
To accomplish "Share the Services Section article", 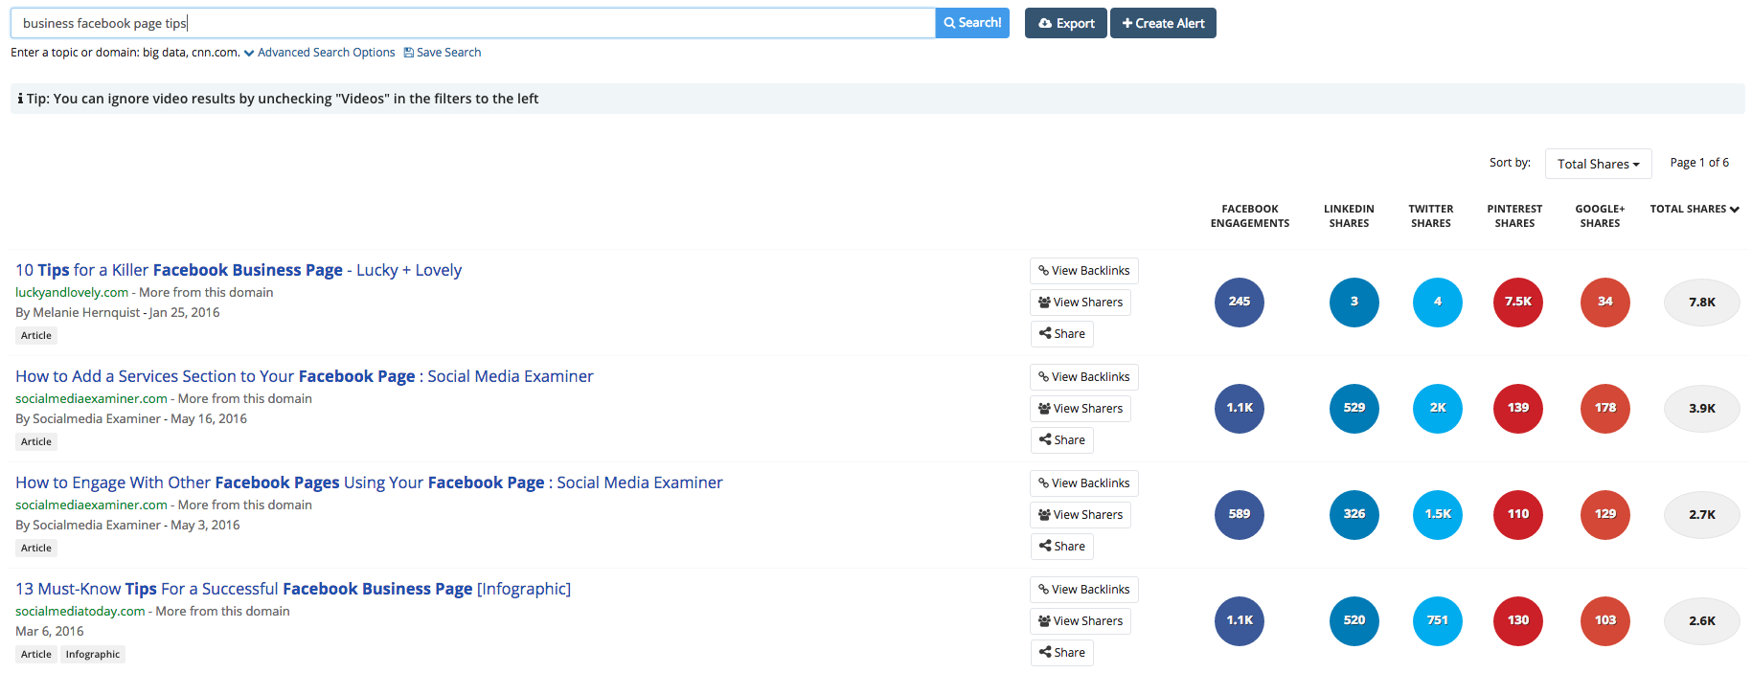I will (x=1062, y=440).
